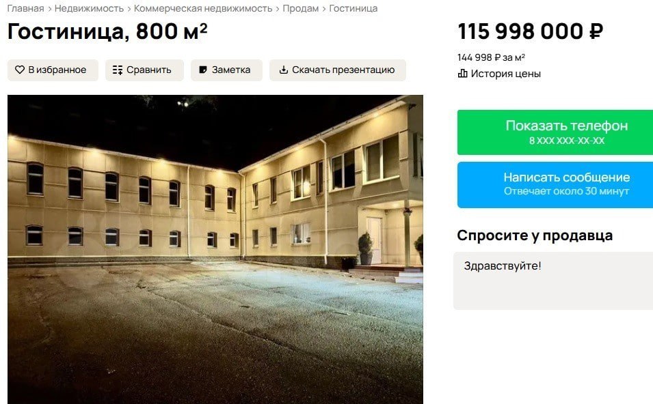Open the Заметка note button
The height and width of the screenshot is (404, 653).
pyautogui.click(x=226, y=70)
